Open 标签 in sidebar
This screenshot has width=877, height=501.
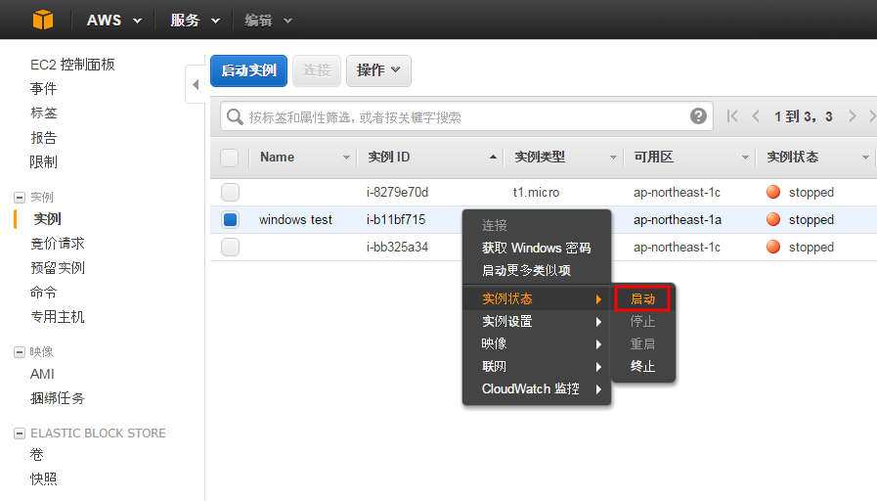[44, 113]
